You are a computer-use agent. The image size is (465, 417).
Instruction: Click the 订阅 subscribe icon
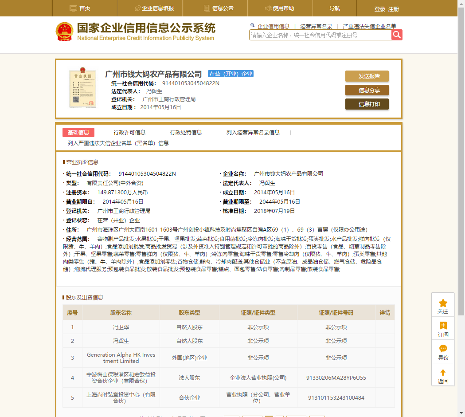443,326
